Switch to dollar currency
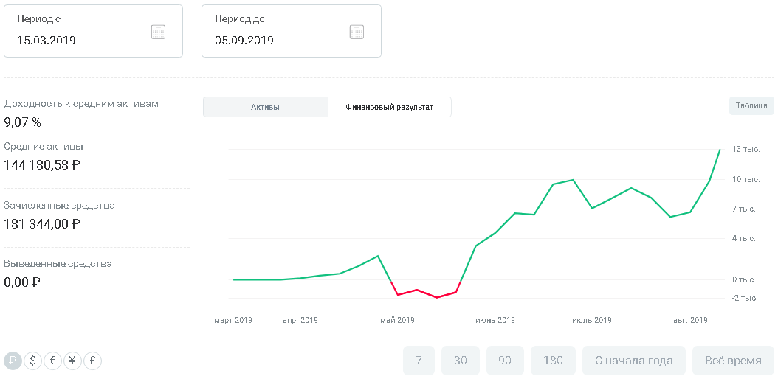The image size is (778, 379). [x=32, y=361]
